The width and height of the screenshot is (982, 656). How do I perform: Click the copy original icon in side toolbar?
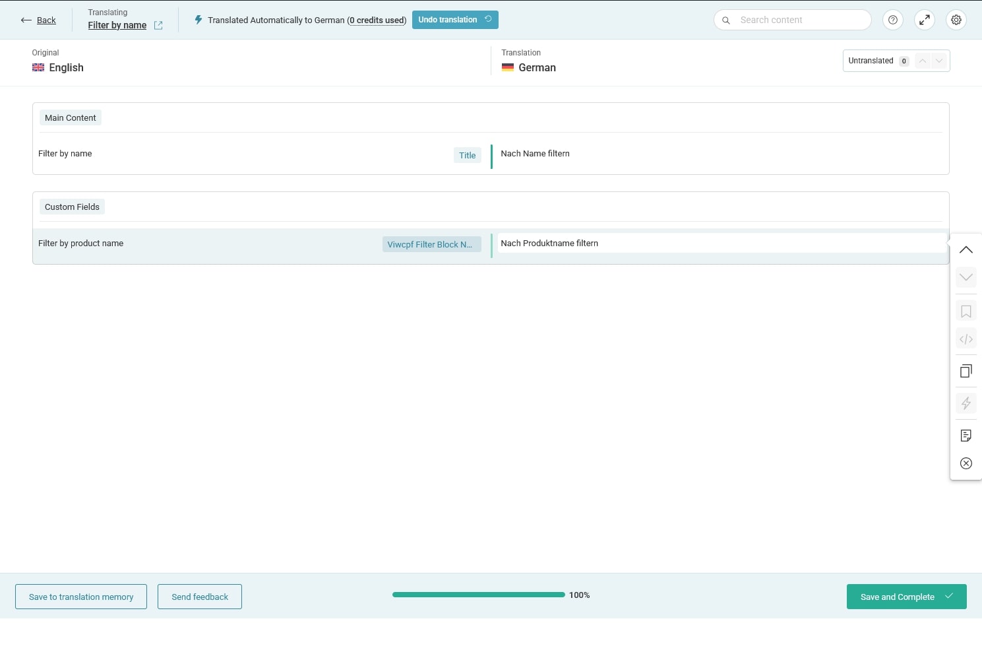[x=966, y=371]
